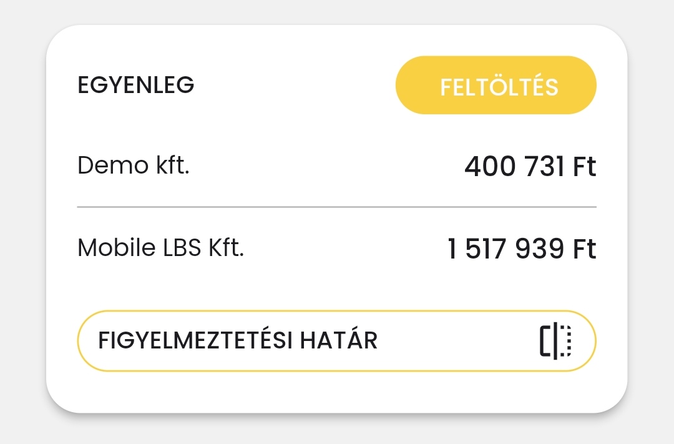Open the FIGYELMEZTETÉSI HATÁR button
Viewport: 674px width, 444px height.
click(336, 341)
